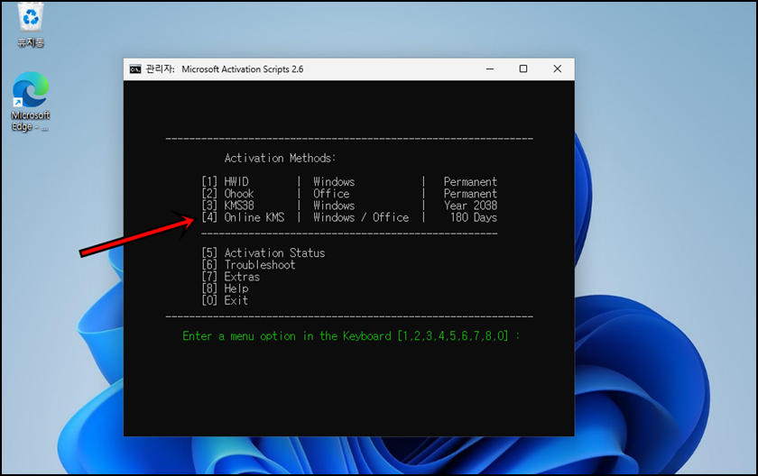
Task: Select the '[1] HWID' menu line
Action: (349, 181)
